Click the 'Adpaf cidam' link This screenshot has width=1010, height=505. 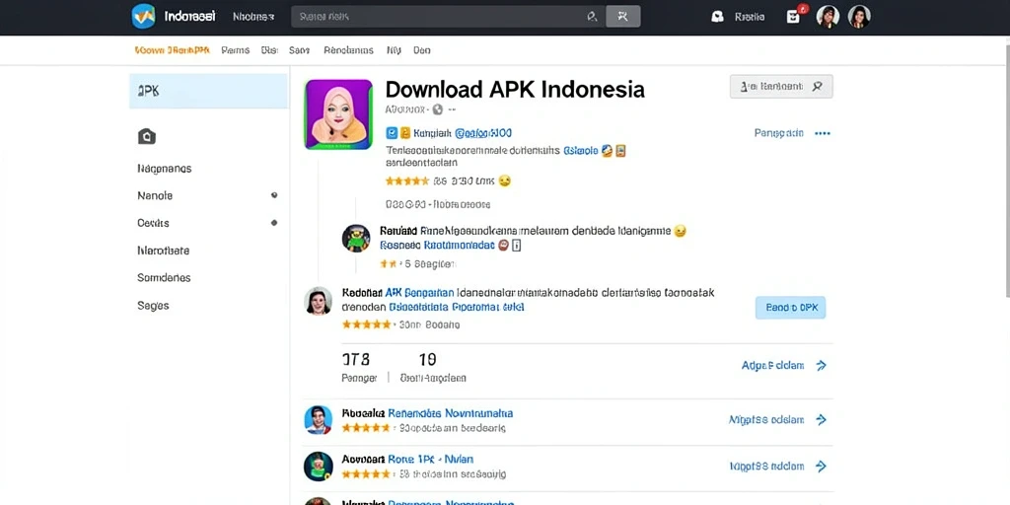click(773, 366)
